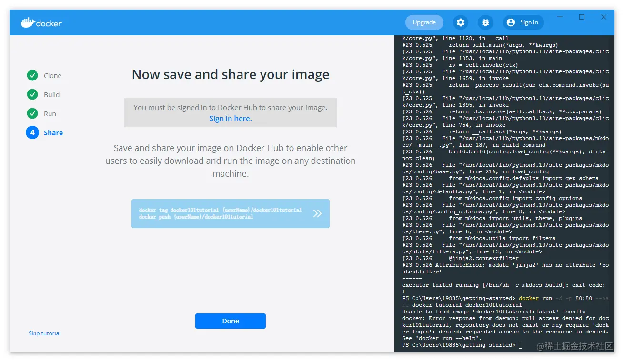The height and width of the screenshot is (362, 624).
Task: Close the Docker window
Action: (x=604, y=17)
